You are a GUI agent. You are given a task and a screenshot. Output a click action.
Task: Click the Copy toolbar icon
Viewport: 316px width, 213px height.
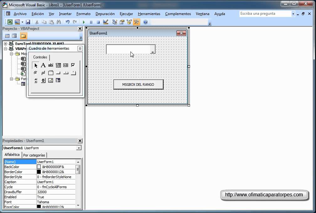[x=44, y=22]
